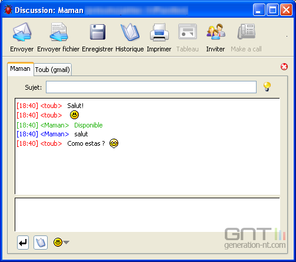Switch to the Toub (gmail) tab

tap(52, 70)
